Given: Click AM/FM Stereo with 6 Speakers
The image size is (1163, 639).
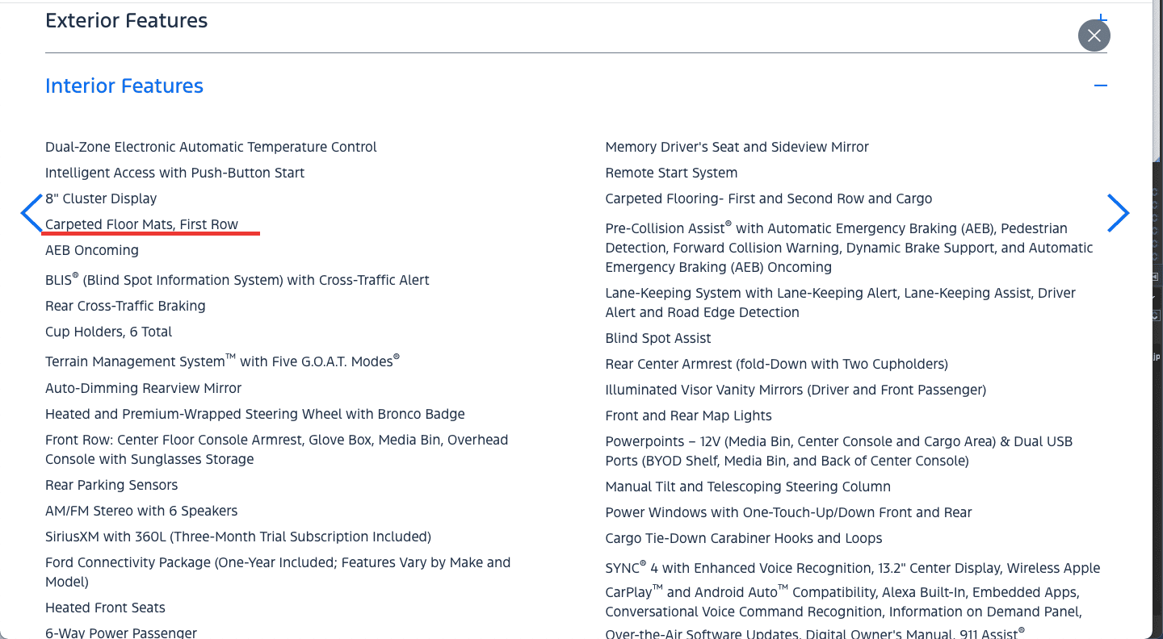Looking at the screenshot, I should click(141, 511).
